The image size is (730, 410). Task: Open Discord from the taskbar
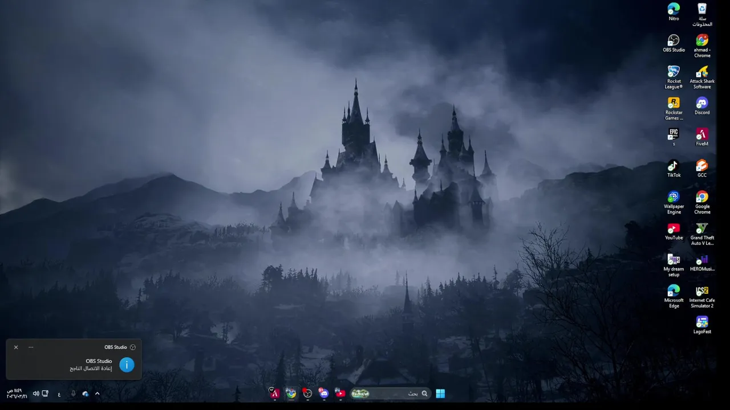point(324,393)
